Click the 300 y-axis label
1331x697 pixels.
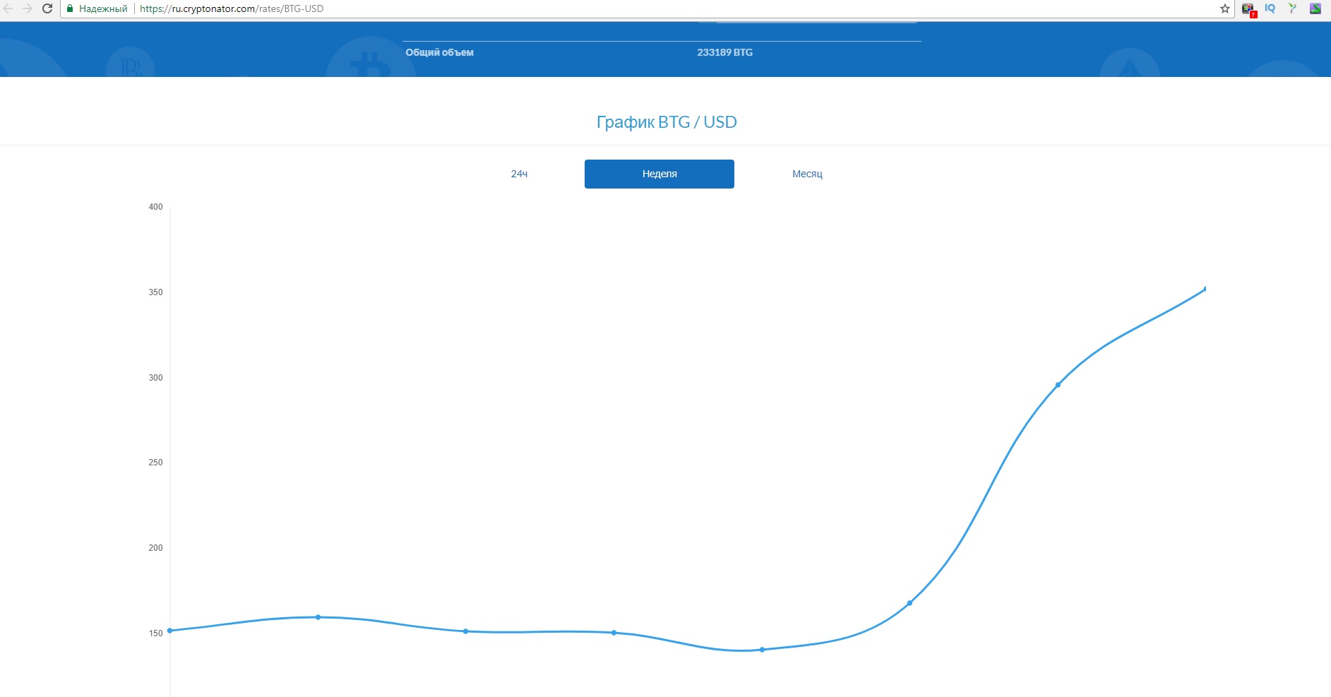tap(155, 378)
